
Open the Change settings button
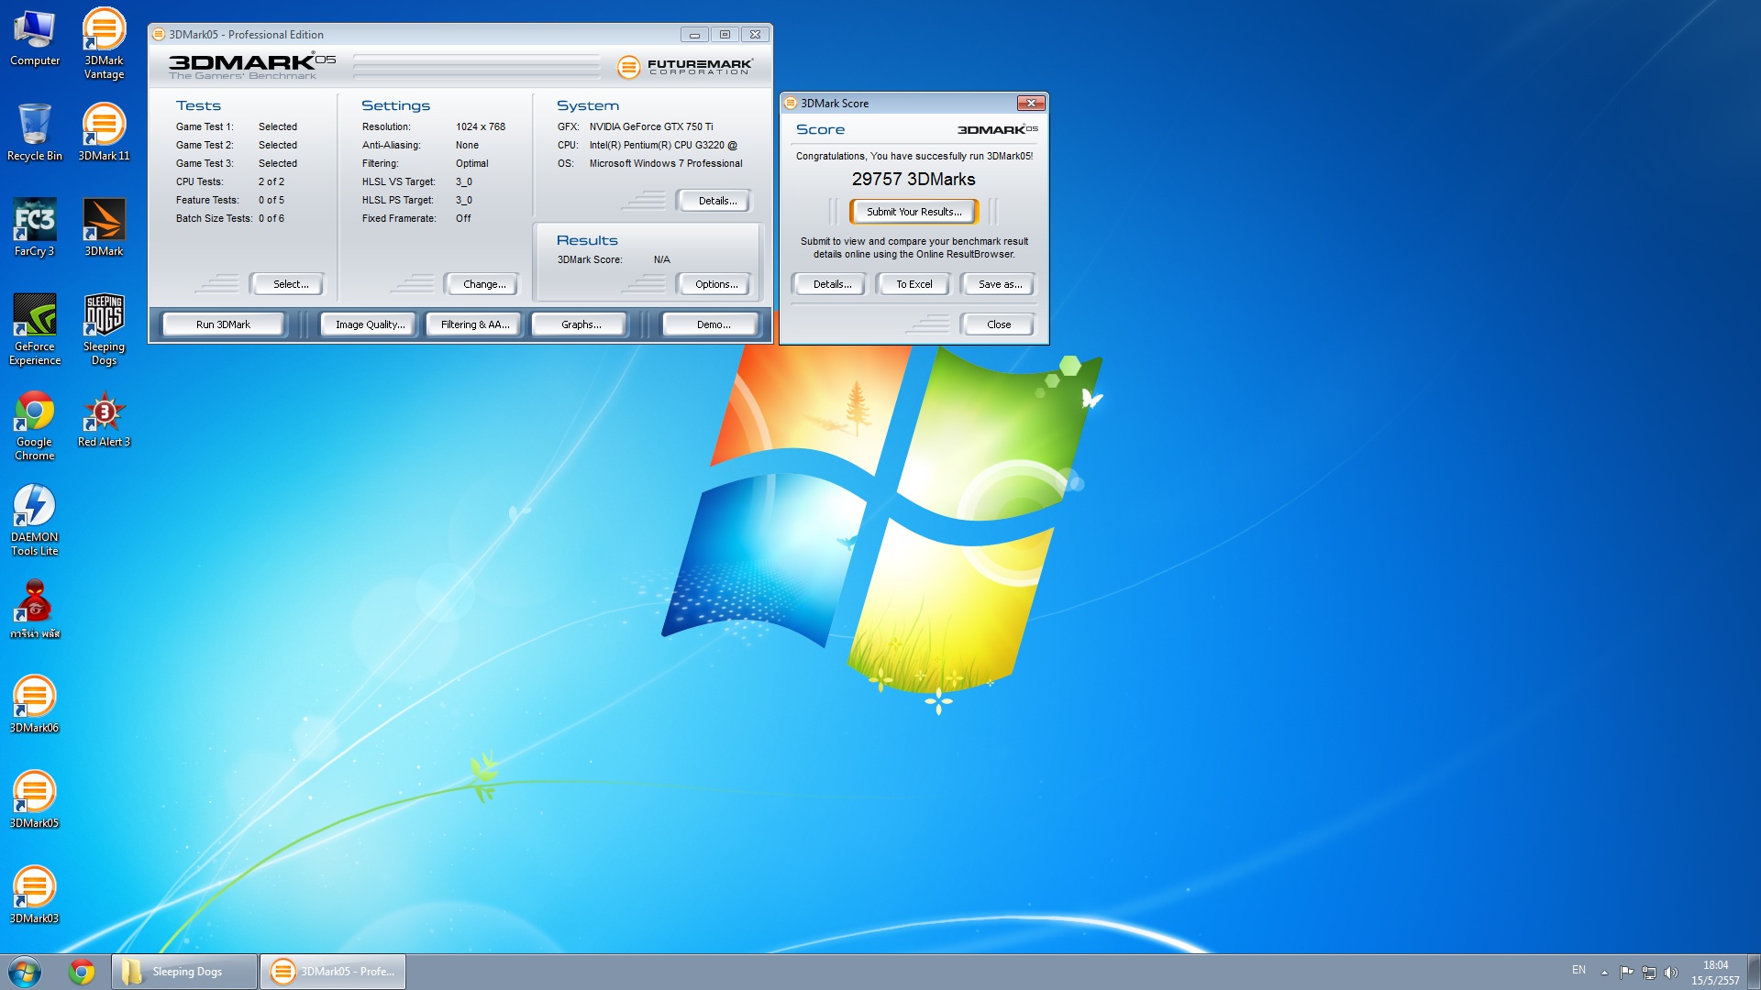pyautogui.click(x=483, y=284)
